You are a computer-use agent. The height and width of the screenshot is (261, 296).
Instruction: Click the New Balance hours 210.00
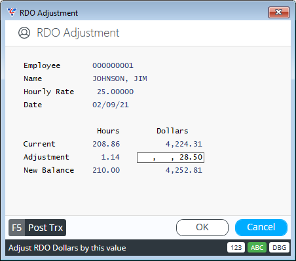(106, 170)
